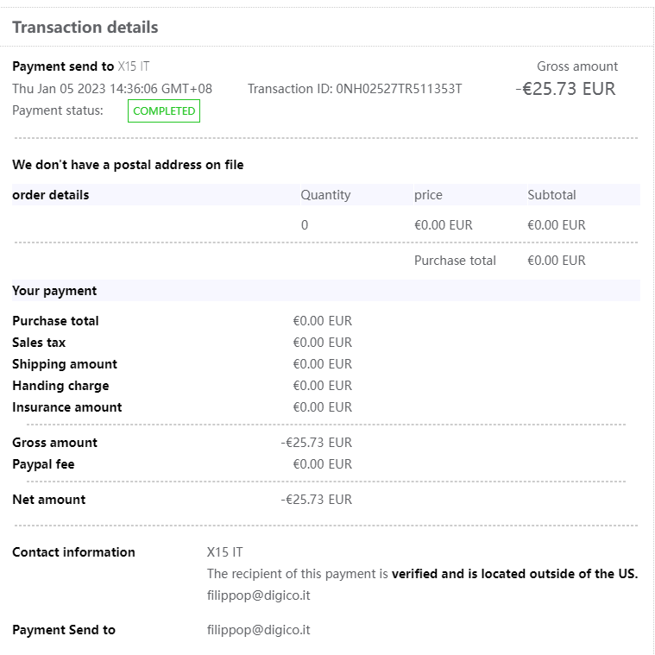Click the email beside Payment Send to
Viewport: 655px width, 655px height.
[258, 630]
